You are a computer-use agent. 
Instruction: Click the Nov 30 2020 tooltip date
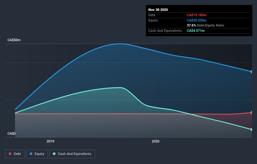(158, 10)
